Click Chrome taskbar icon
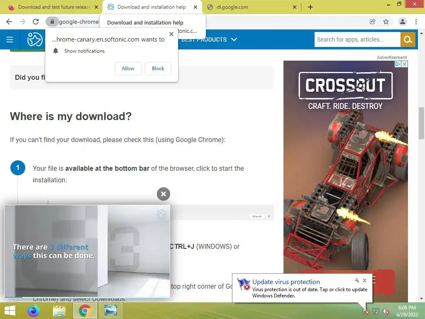 tap(85, 311)
